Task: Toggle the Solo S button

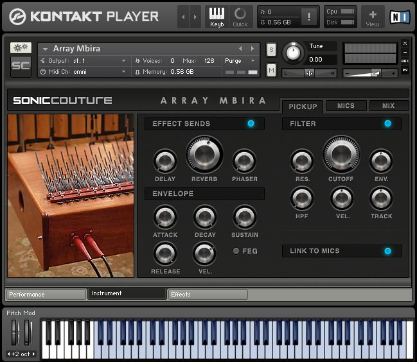Action: (x=271, y=49)
